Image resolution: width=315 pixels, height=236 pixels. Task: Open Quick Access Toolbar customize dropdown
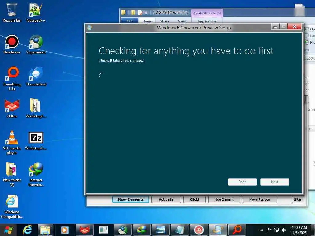146,13
